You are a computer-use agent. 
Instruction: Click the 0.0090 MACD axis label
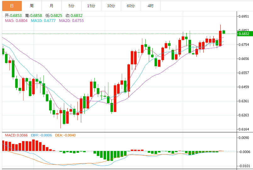pyautogui.click(x=244, y=138)
